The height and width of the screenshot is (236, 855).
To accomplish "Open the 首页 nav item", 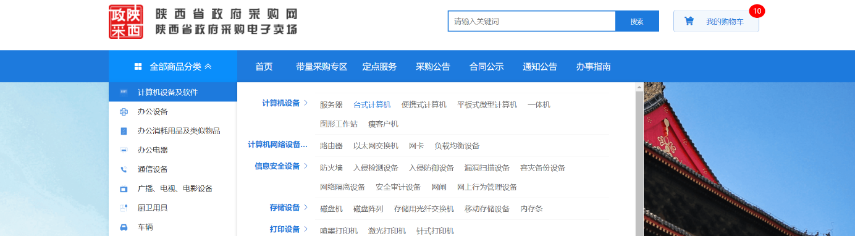I will (264, 67).
